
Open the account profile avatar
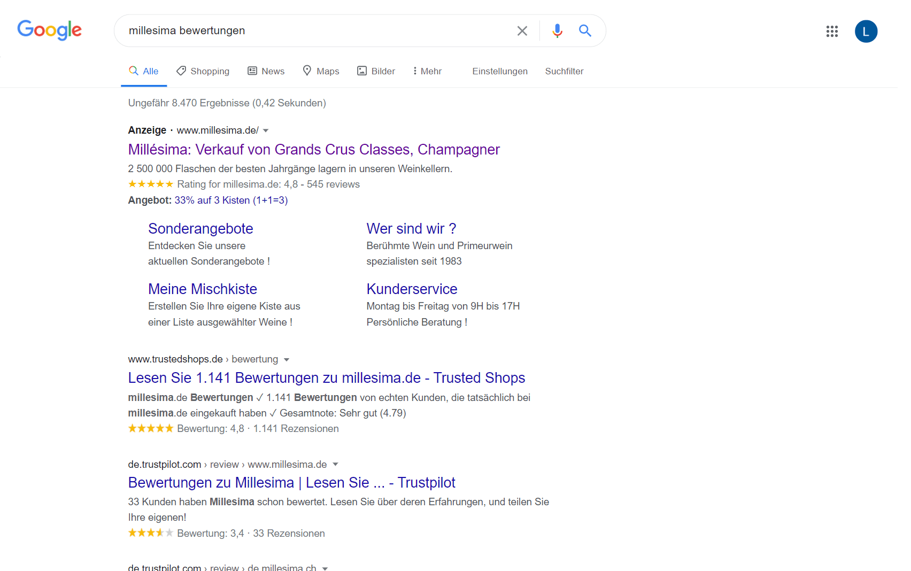click(866, 31)
